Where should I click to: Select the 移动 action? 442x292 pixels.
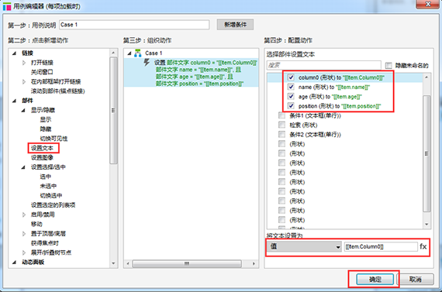pos(36,224)
